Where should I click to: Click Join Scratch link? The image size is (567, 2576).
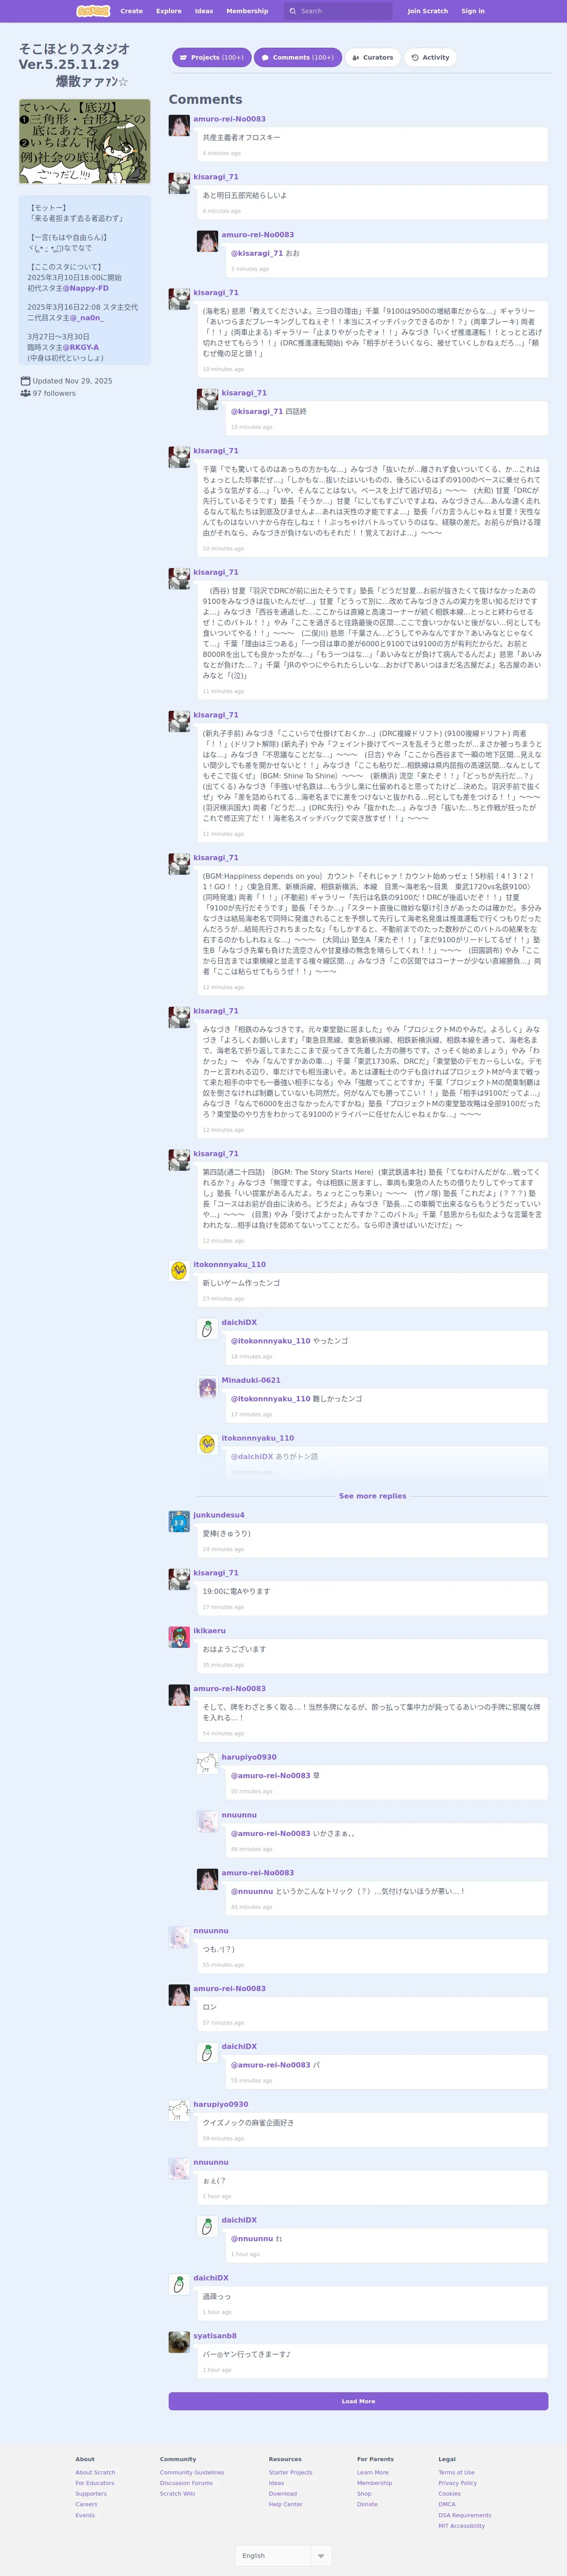click(427, 11)
